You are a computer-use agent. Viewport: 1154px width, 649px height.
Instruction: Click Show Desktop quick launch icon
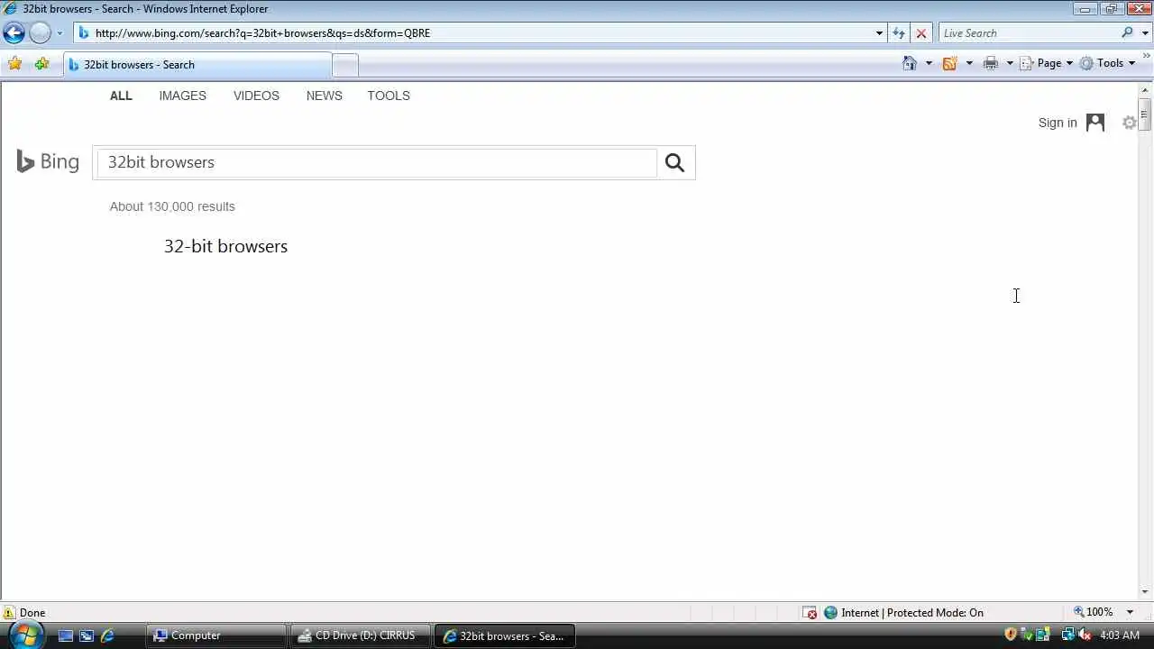pyautogui.click(x=65, y=635)
